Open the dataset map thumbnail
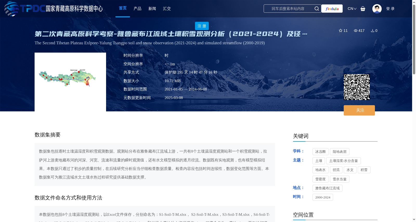 (70, 82)
